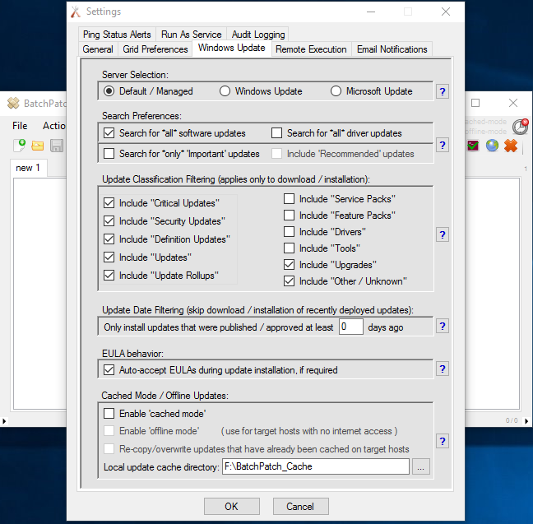Viewport: 533px width, 524px height.
Task: Click the clock scheduler icon in BatchPatch window
Action: pos(520,127)
